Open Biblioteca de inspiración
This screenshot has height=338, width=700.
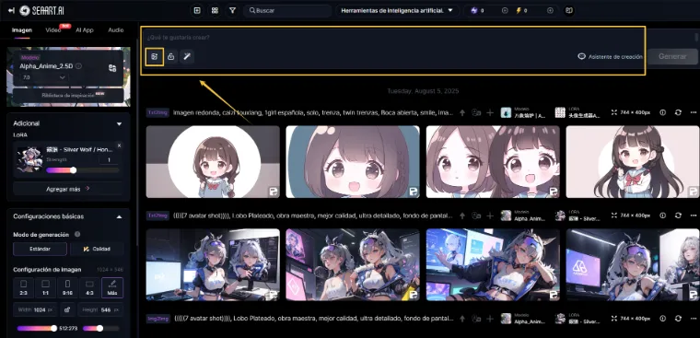click(x=68, y=95)
